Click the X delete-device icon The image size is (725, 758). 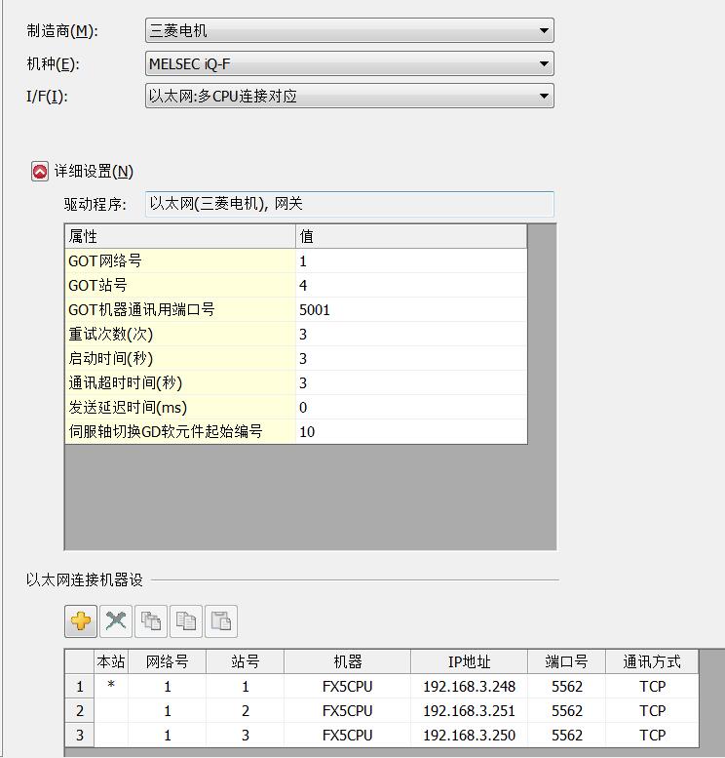click(116, 620)
